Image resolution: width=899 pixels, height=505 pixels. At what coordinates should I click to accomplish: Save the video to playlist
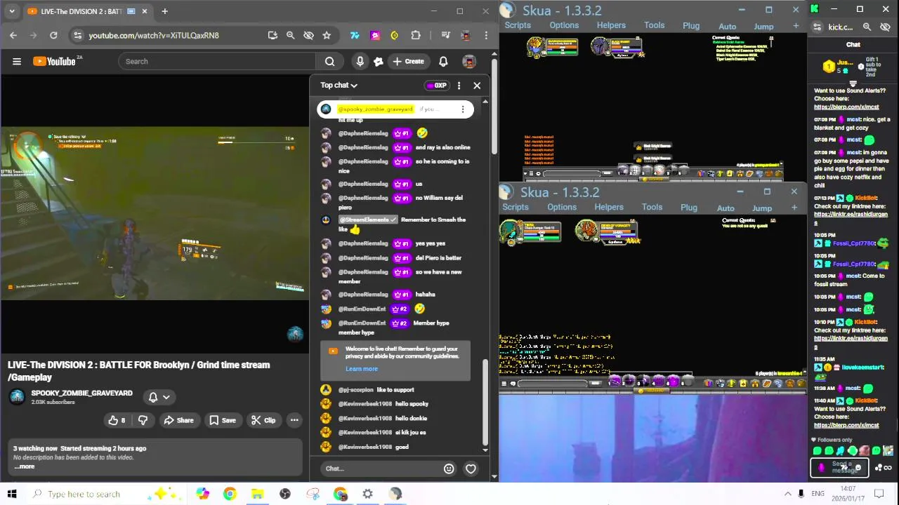click(x=222, y=420)
